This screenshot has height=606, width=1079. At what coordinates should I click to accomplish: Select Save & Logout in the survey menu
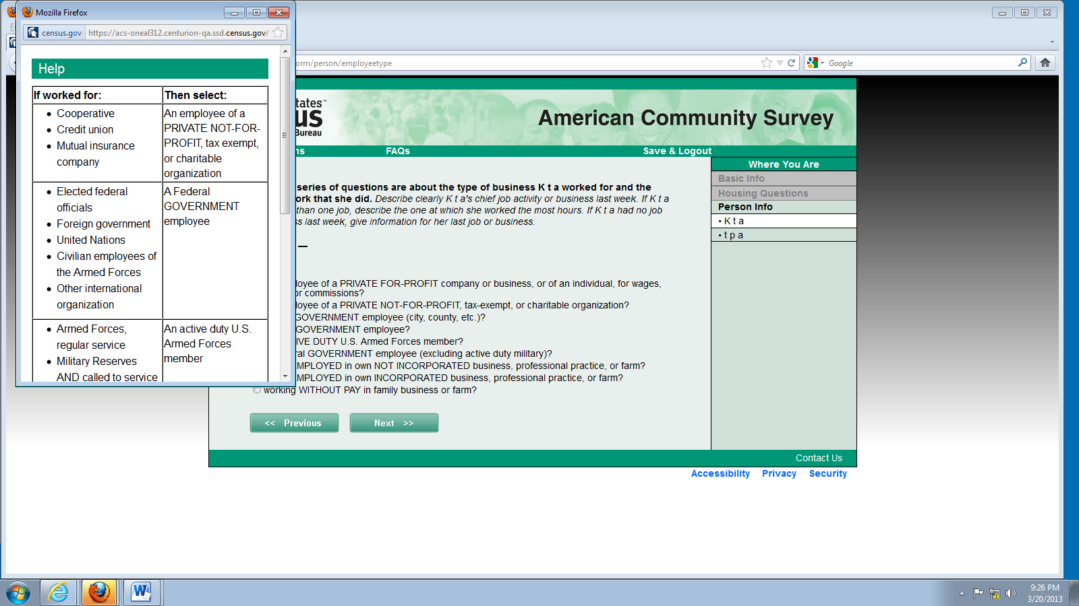tap(677, 151)
